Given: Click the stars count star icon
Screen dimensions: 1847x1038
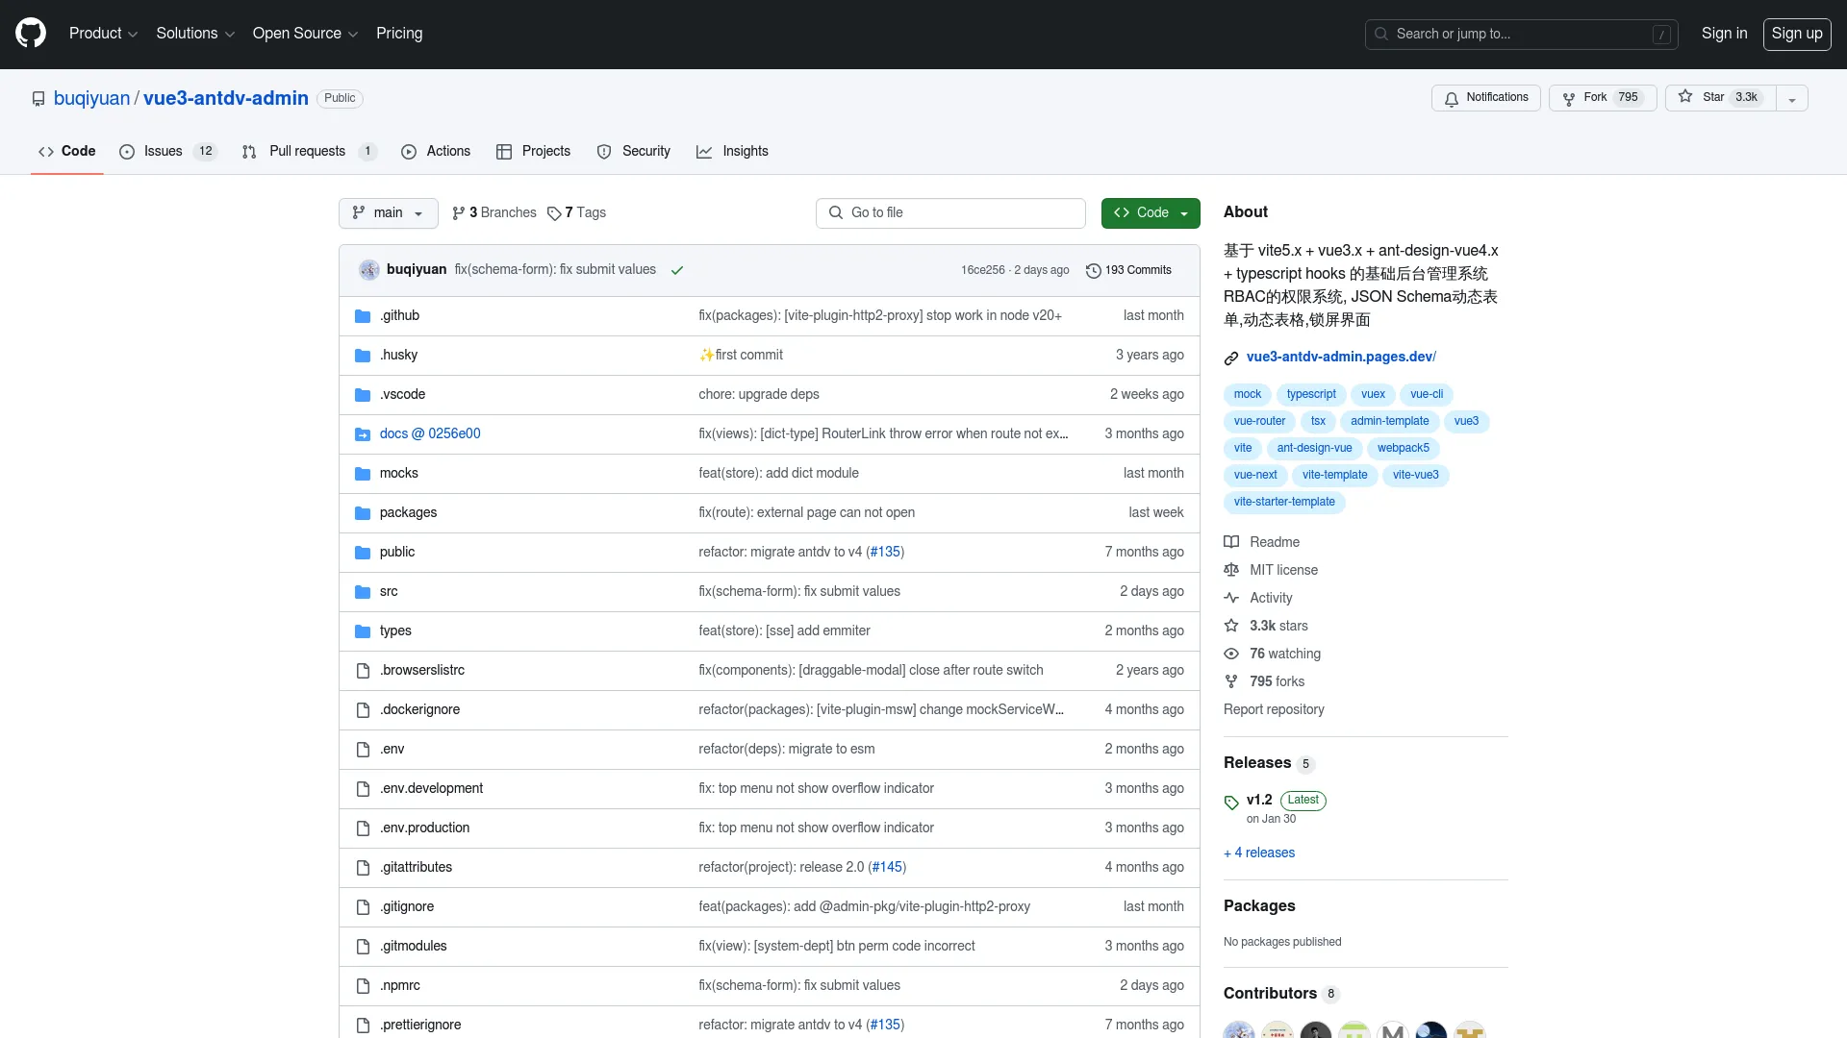Looking at the screenshot, I should [1231, 626].
